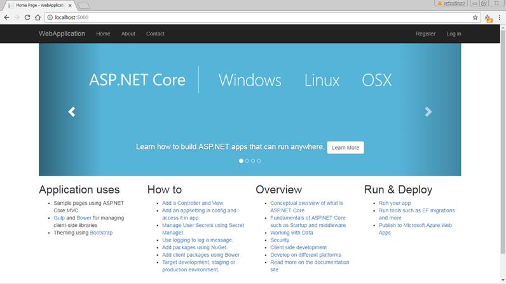Select the third carousel indicator dot
This screenshot has width=506, height=284.
253,160
